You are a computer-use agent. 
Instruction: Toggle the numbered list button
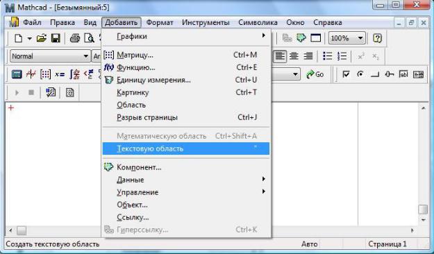(342, 56)
